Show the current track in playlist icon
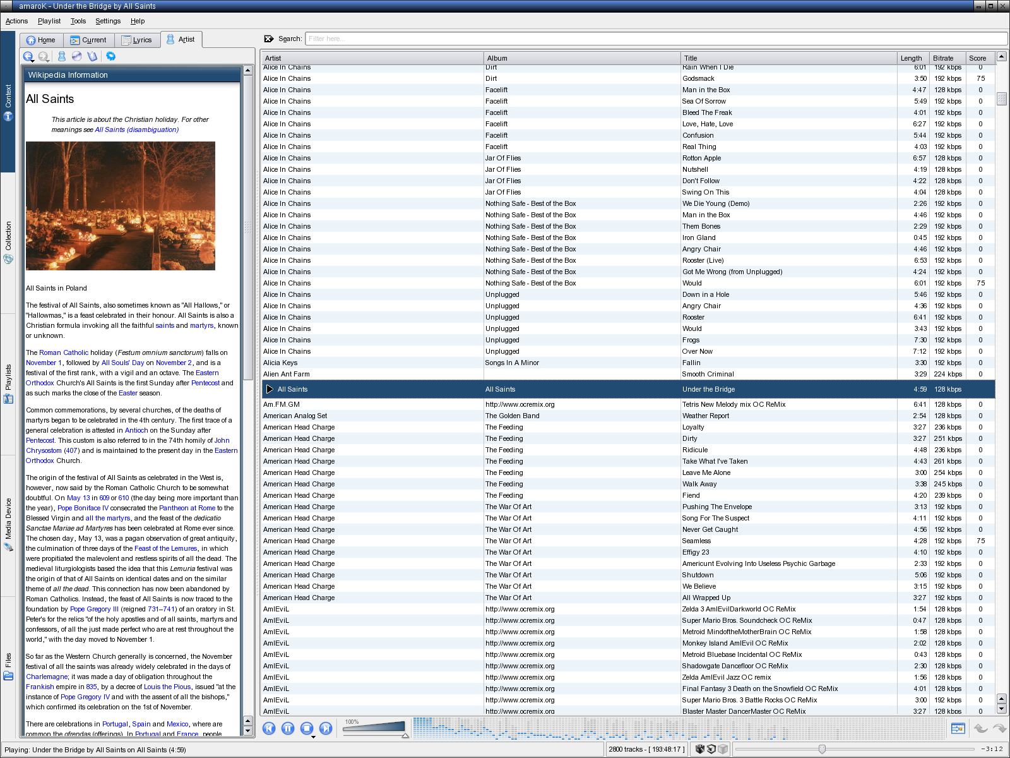1010x758 pixels. click(958, 728)
